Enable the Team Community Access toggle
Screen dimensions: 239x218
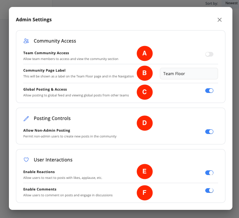pyautogui.click(x=209, y=54)
